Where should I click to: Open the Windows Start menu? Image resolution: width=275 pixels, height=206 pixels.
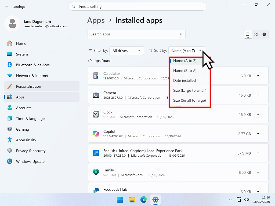coord(120,200)
